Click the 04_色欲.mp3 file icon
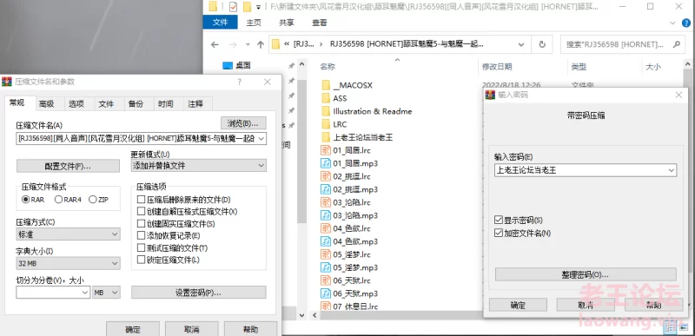 pos(326,241)
